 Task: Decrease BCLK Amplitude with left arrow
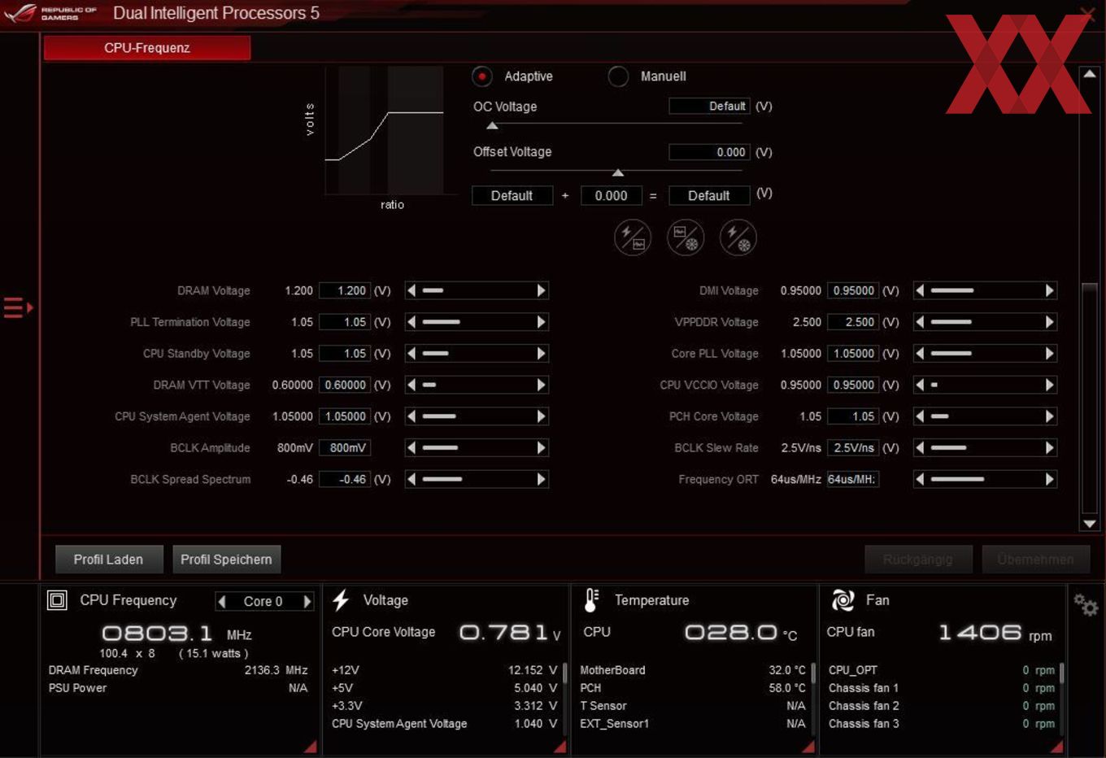[411, 447]
